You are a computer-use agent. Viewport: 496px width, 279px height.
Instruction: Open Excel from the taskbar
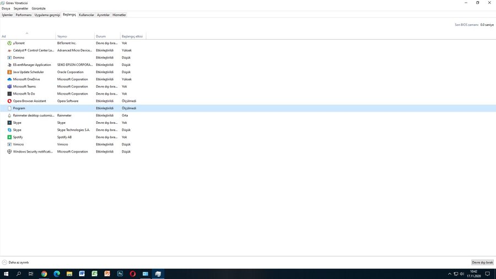(x=95, y=273)
